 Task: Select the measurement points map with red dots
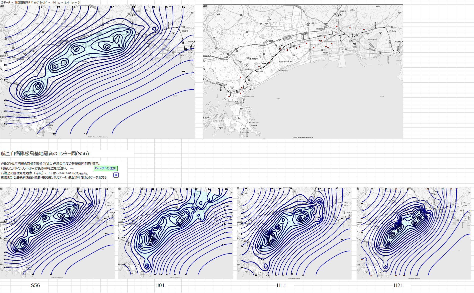(303, 72)
